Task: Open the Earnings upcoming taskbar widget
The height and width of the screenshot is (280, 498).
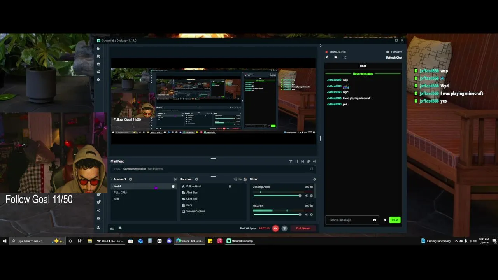Action: 436,241
